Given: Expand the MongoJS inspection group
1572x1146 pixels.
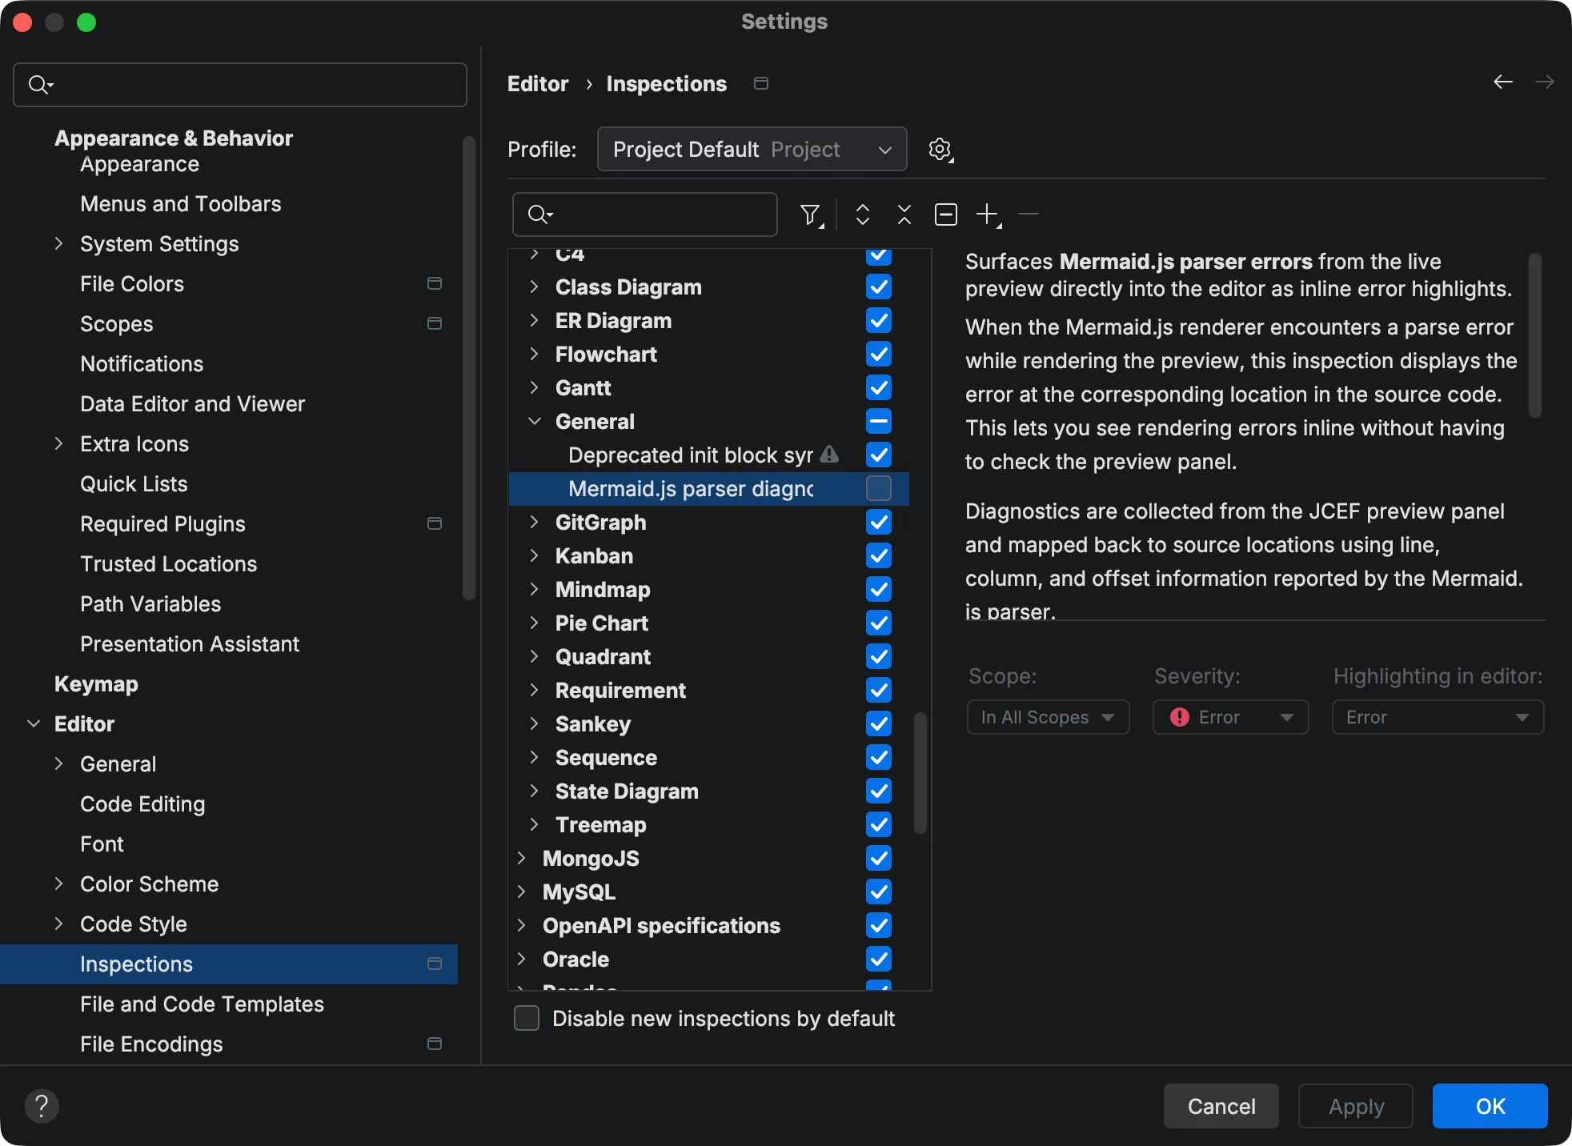Looking at the screenshot, I should (x=521, y=858).
